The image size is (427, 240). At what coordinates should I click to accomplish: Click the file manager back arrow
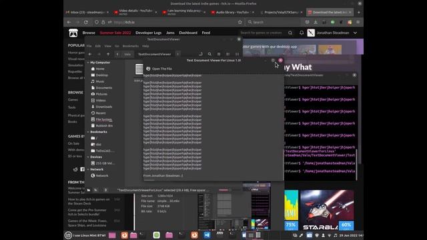pyautogui.click(x=90, y=54)
